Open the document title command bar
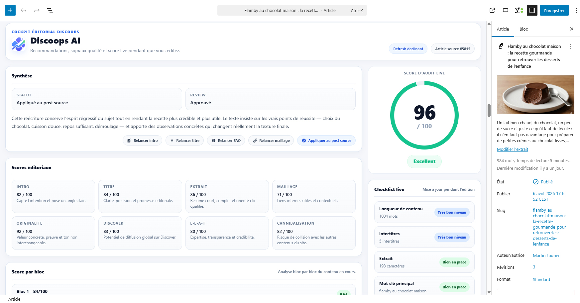 tap(292, 10)
